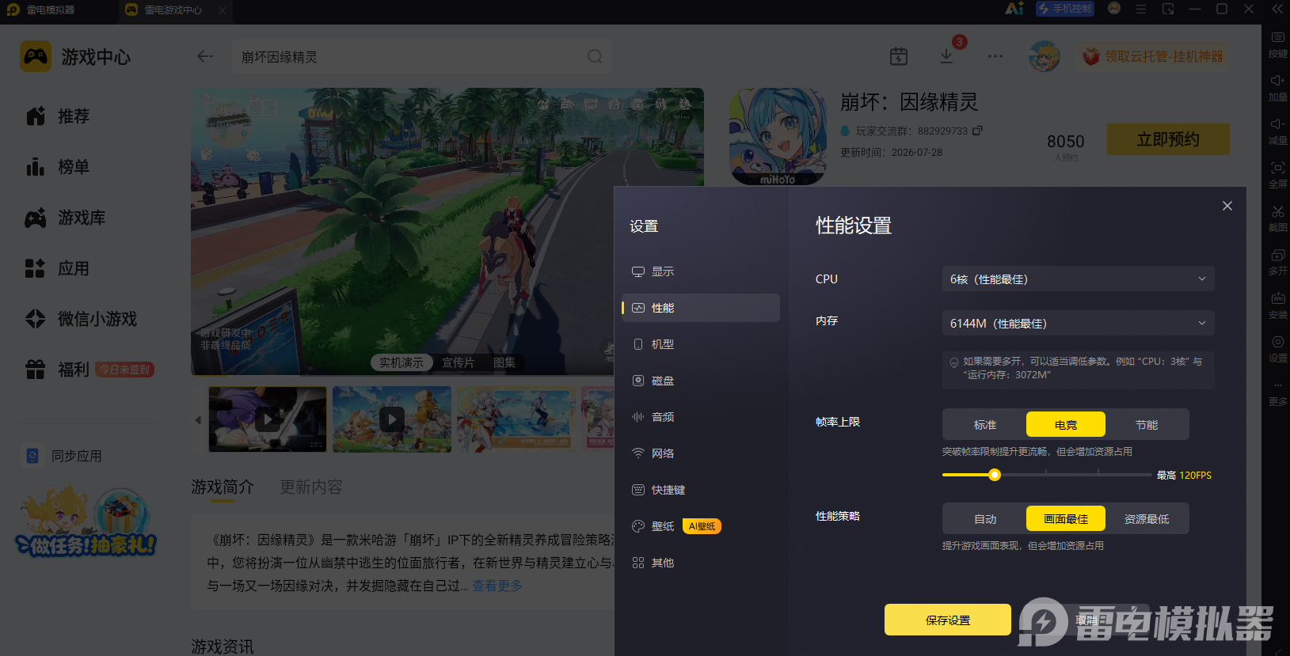Choose 资源最低 performance strategy
This screenshot has height=656, width=1290.
point(1147,519)
